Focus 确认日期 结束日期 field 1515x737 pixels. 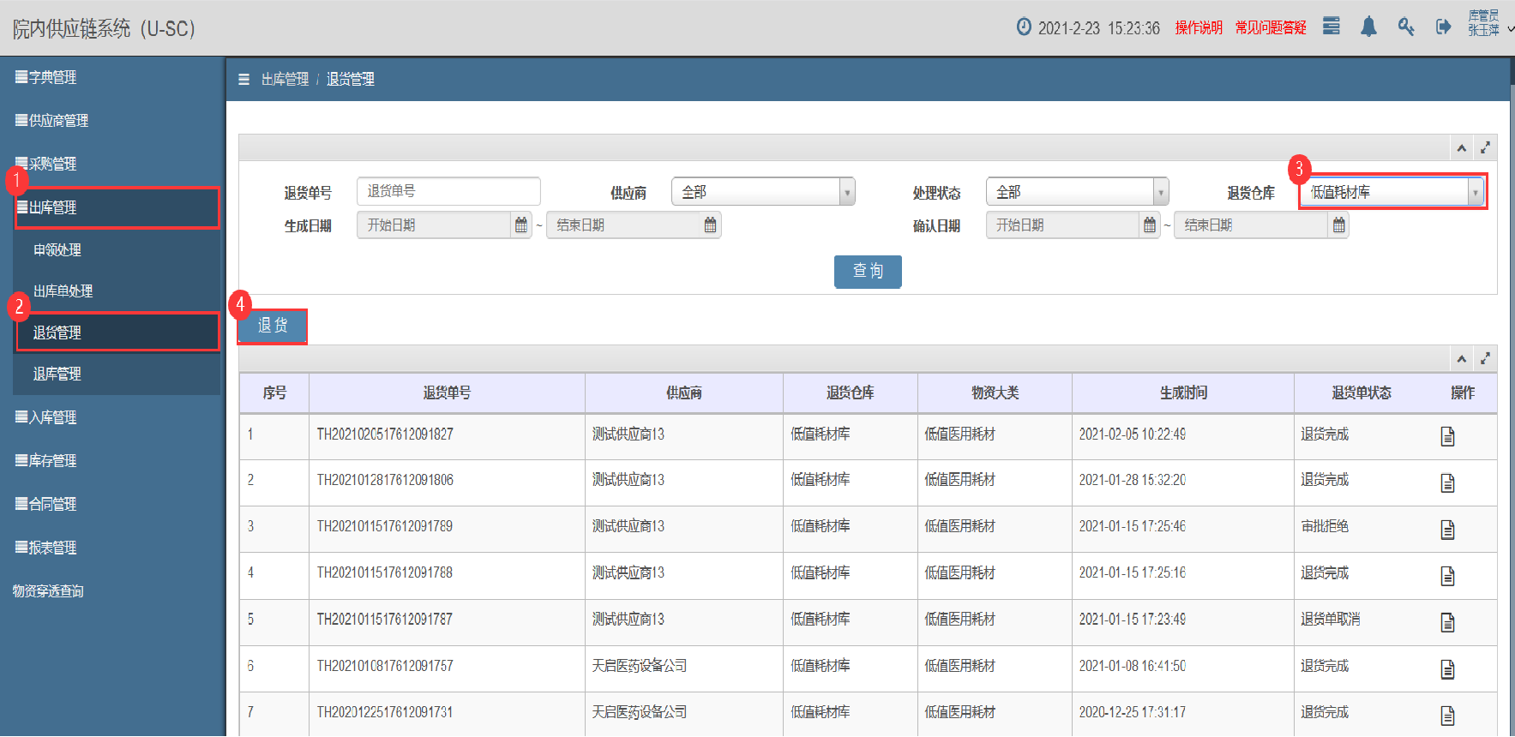[1251, 225]
